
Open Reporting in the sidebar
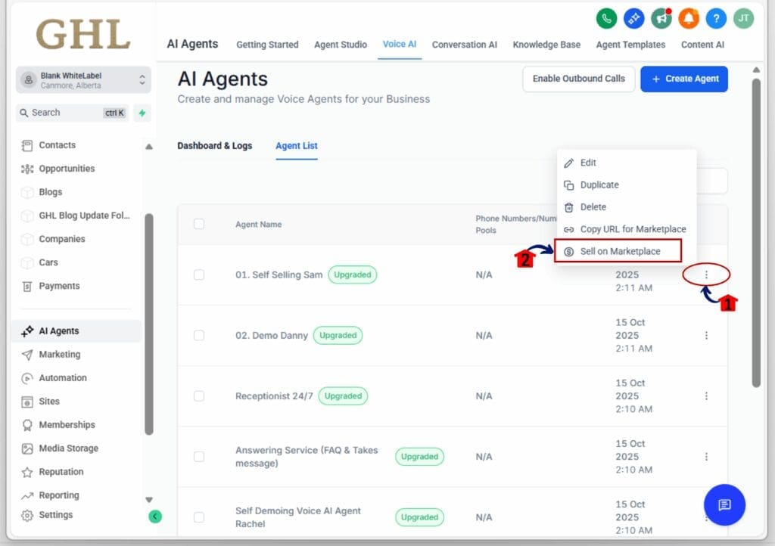click(x=59, y=495)
